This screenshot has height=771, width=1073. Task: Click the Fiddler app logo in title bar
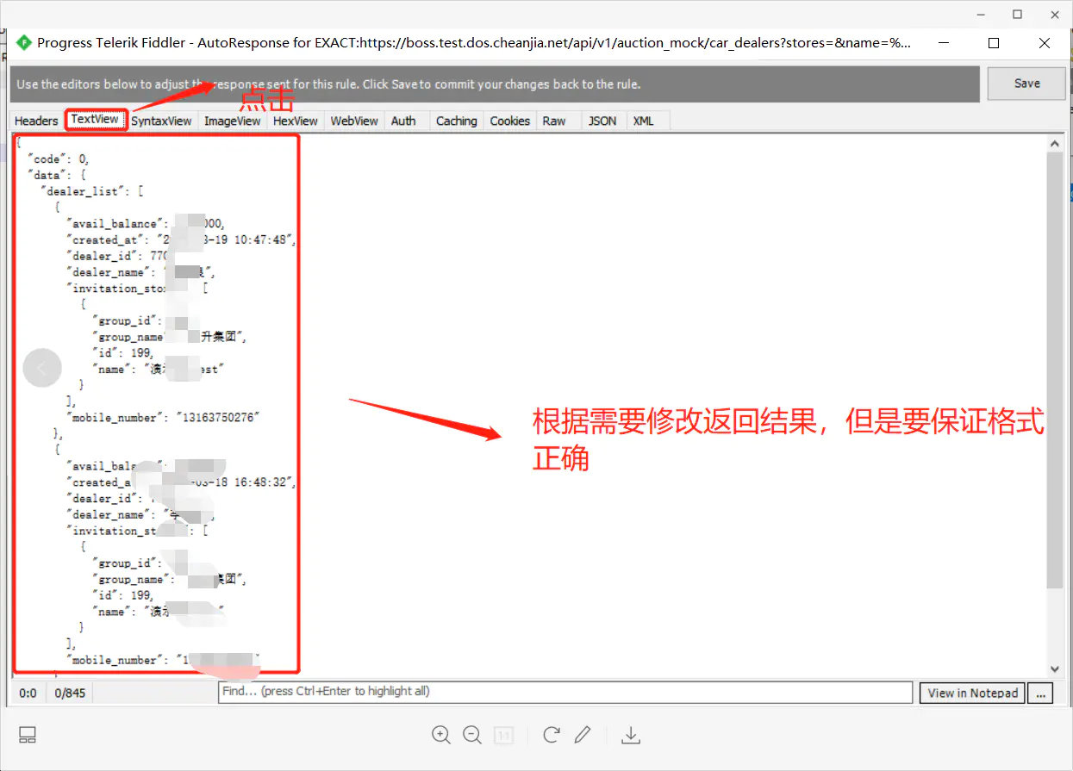click(24, 42)
